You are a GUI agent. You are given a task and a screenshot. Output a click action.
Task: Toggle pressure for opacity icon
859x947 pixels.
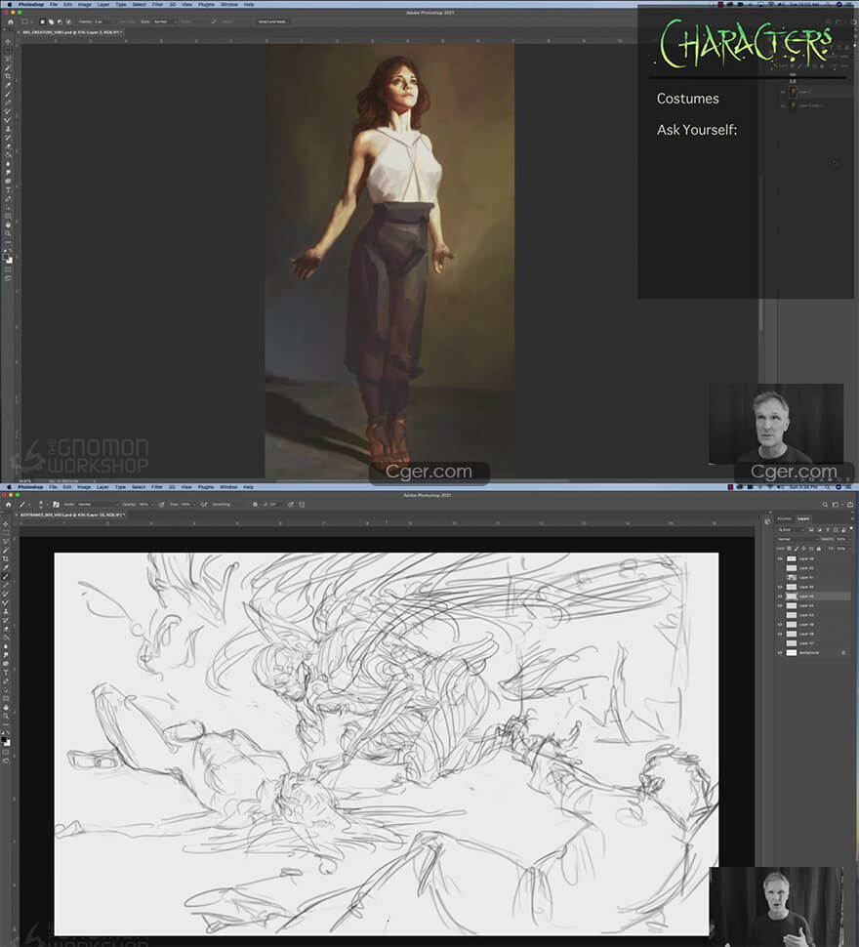click(161, 505)
